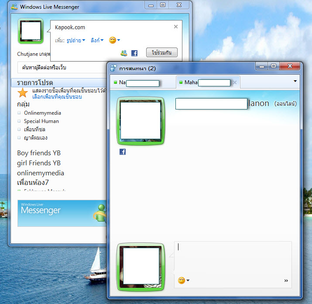Screen dimensions: 312x304
Task: Click the Windows Live Messenger banner ad
Action: click(62, 213)
